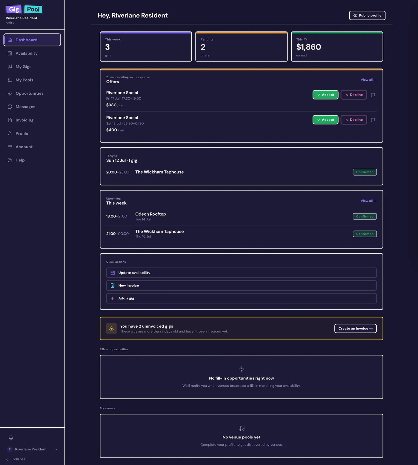Click 'No fill-in opportunities right now' text

[241, 378]
